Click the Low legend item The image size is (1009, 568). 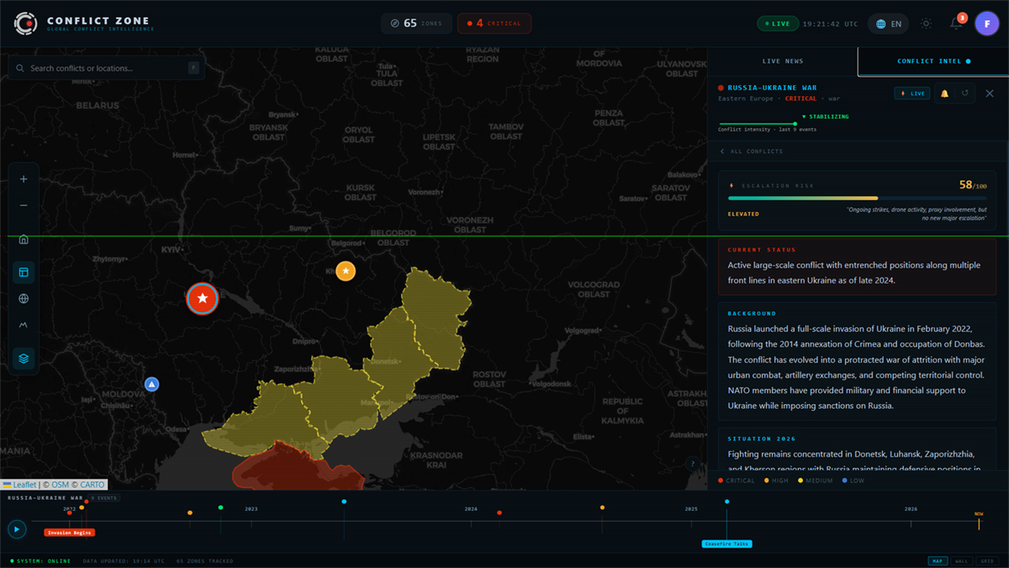pyautogui.click(x=853, y=480)
